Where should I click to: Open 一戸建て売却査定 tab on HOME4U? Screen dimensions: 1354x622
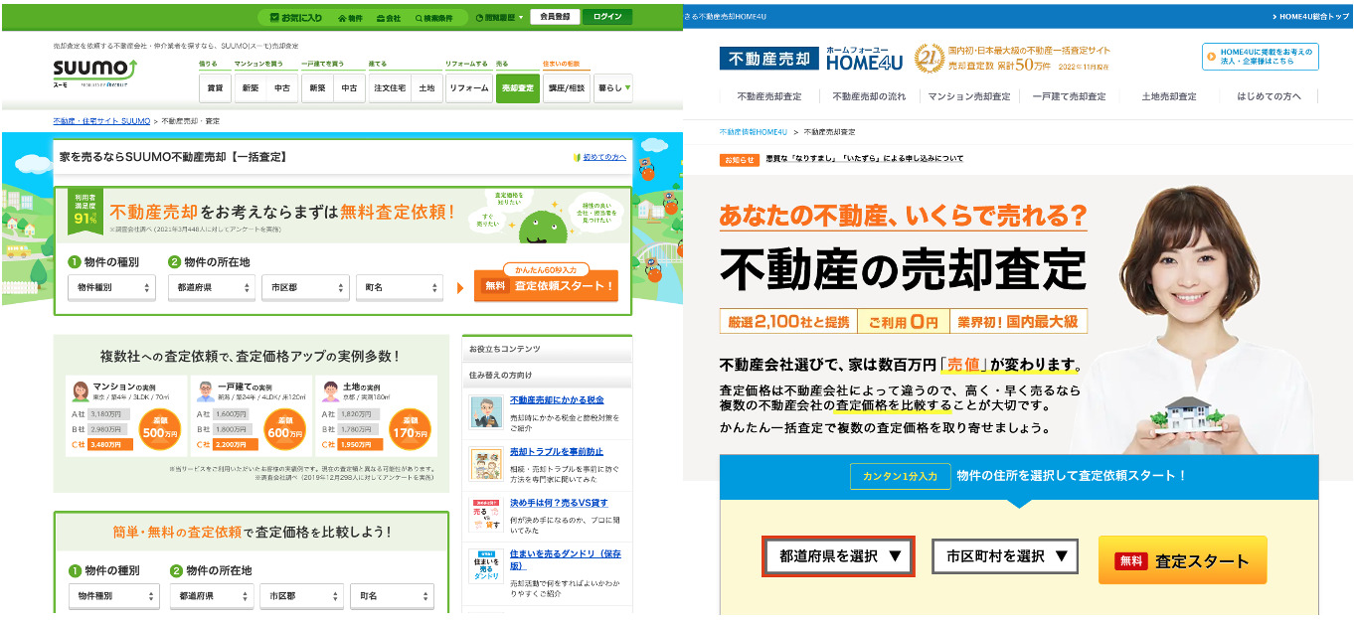click(x=1069, y=96)
